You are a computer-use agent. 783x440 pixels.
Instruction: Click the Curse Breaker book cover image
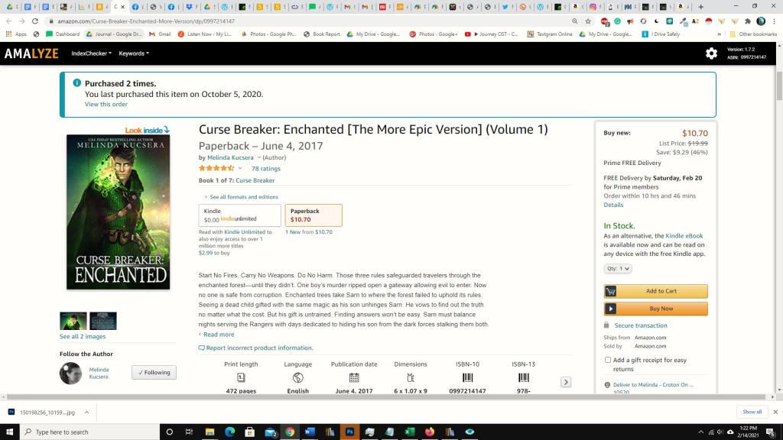coord(118,212)
